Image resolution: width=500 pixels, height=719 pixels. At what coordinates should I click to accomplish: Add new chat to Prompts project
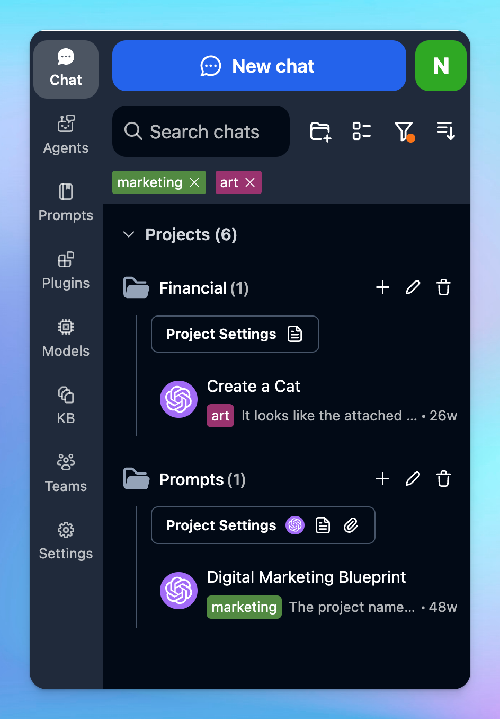point(382,479)
